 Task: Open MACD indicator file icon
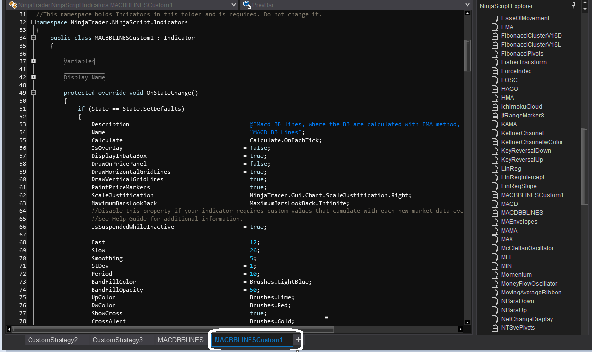tap(495, 204)
